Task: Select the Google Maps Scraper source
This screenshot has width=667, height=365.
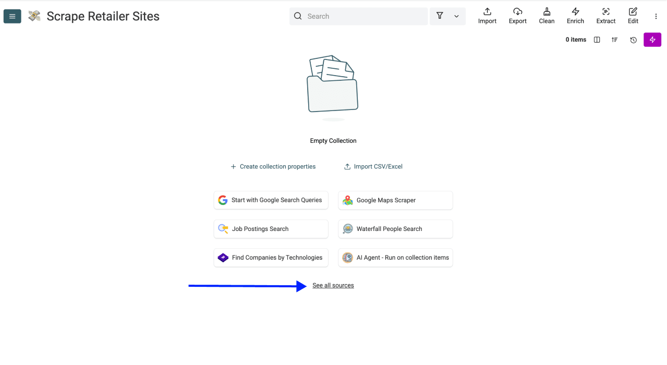Action: tap(395, 200)
